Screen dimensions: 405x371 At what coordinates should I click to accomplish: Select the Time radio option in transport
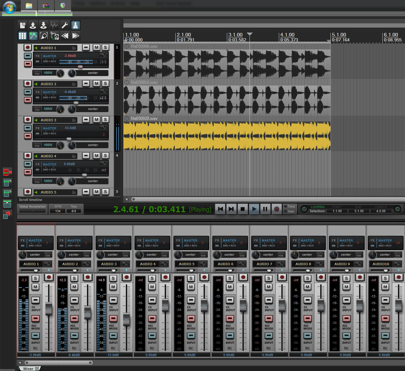(x=285, y=207)
